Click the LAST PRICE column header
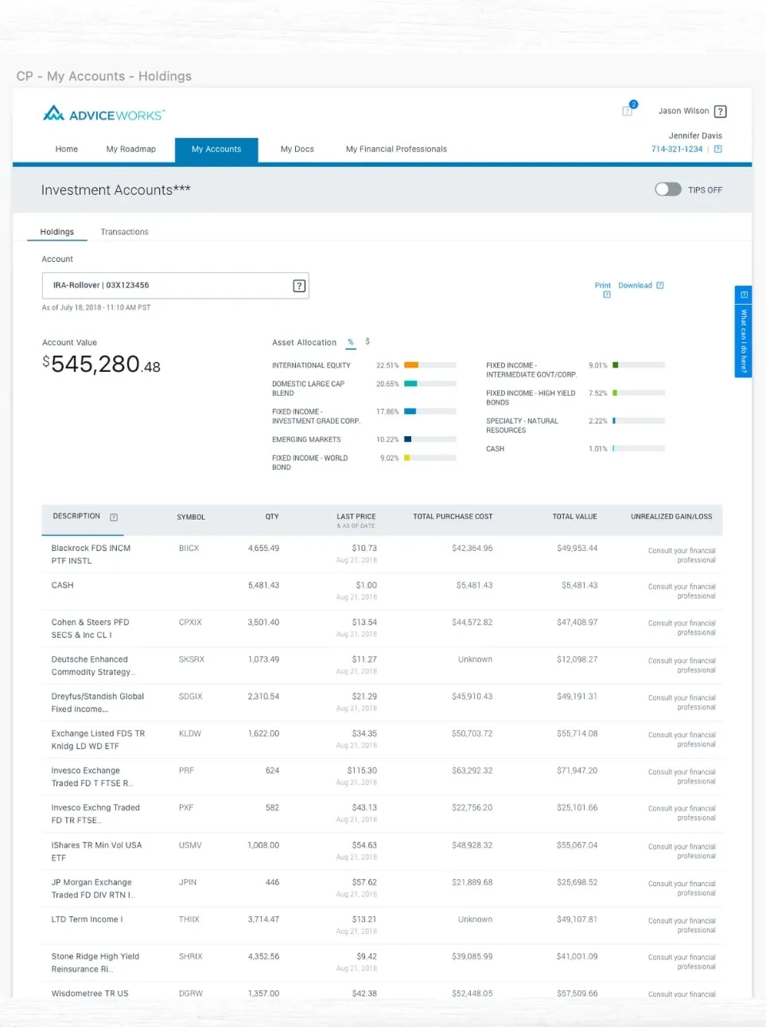766x1027 pixels. [x=356, y=517]
